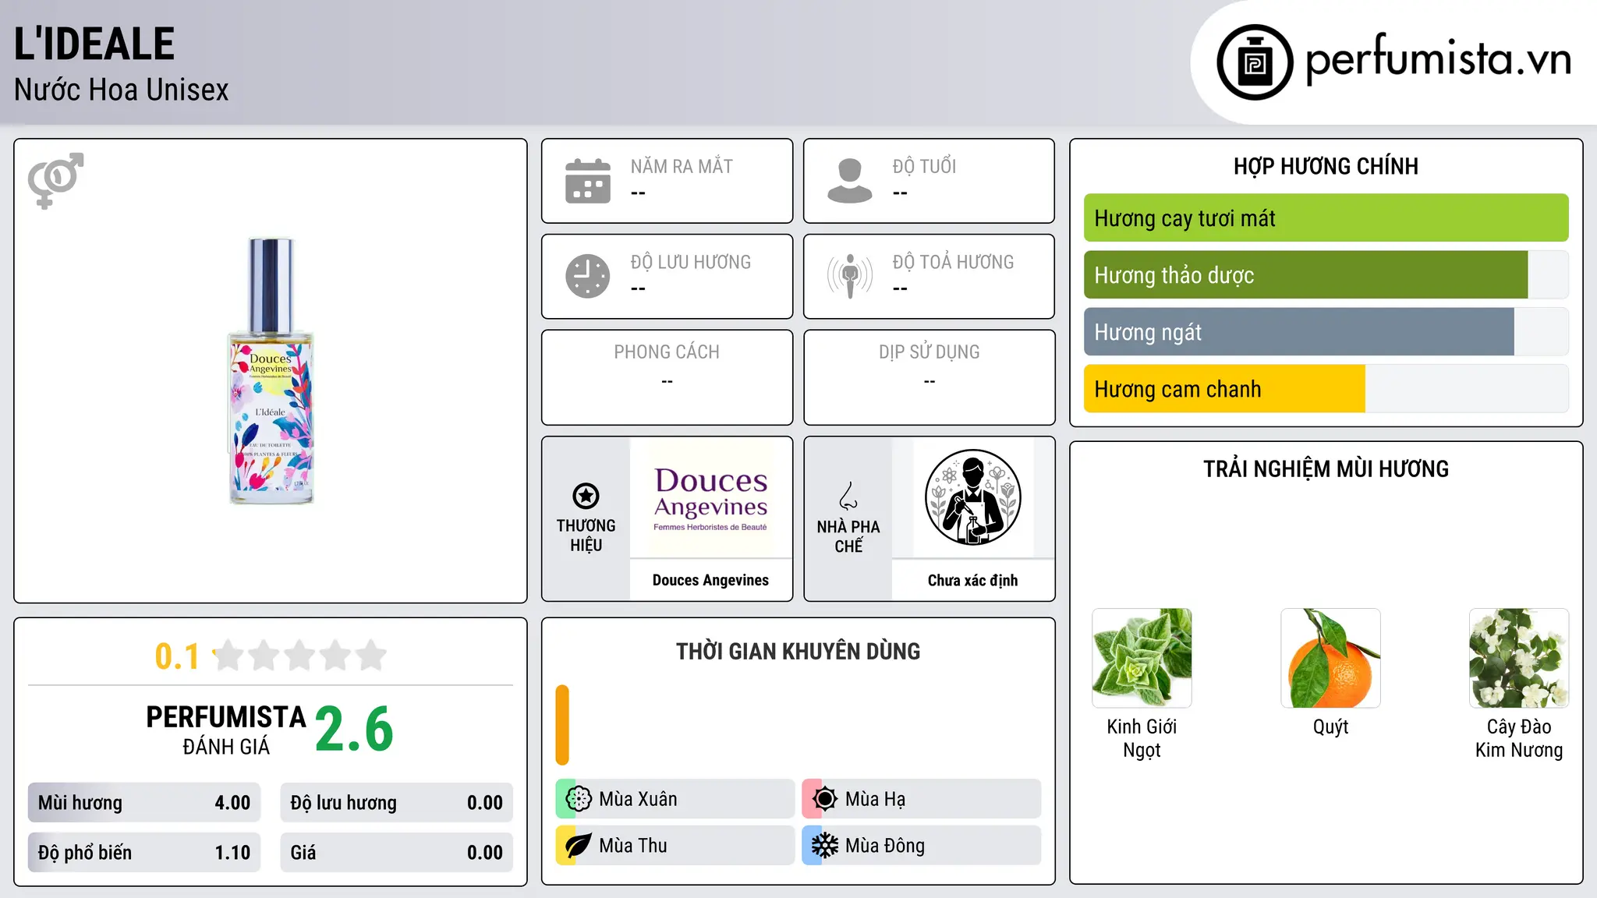Select the Cây Đào Kim Nương note image

1519,658
